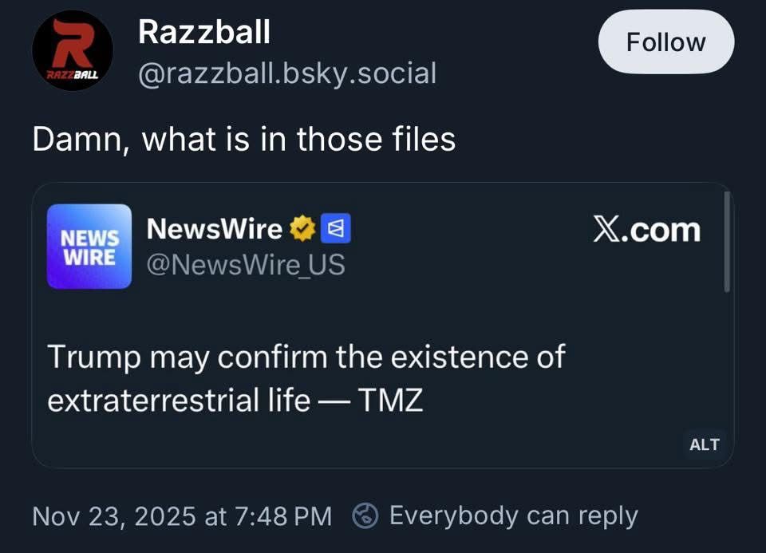Click the NewsWire purple logo thumbnail

[x=89, y=246]
